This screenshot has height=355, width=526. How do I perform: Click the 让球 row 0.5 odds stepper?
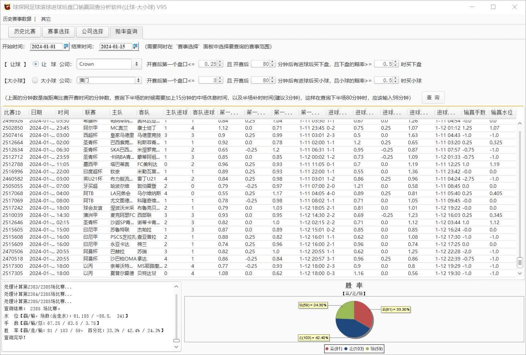click(x=395, y=64)
